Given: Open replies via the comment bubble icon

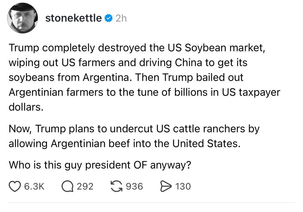Looking at the screenshot, I should pyautogui.click(x=67, y=186).
